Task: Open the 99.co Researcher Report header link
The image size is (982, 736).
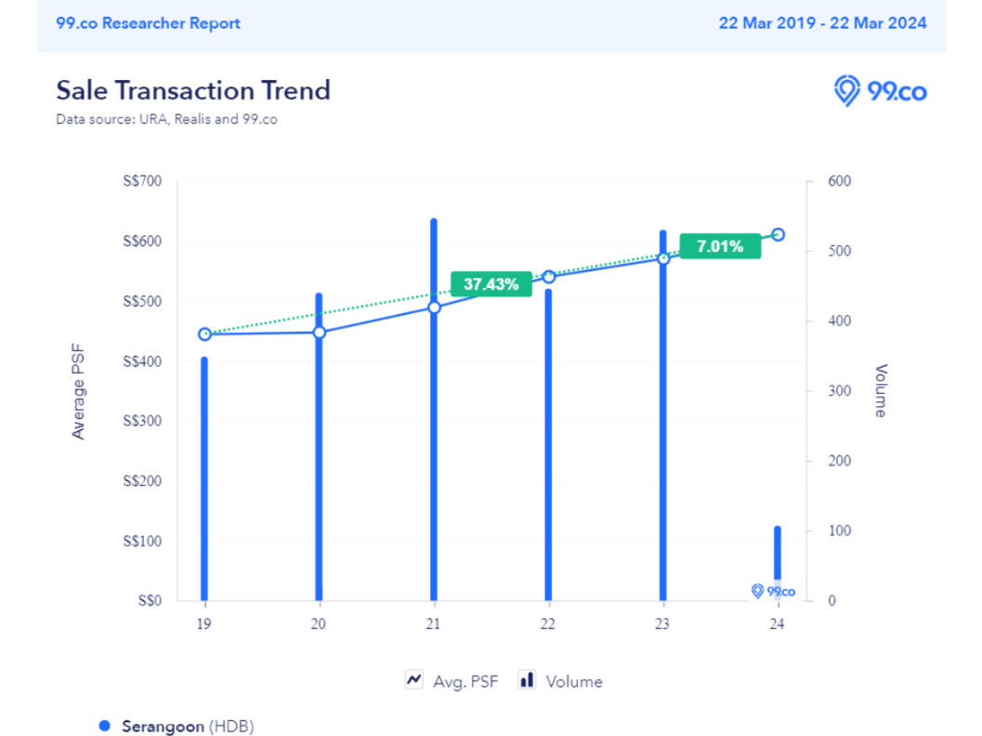Action: (x=147, y=23)
